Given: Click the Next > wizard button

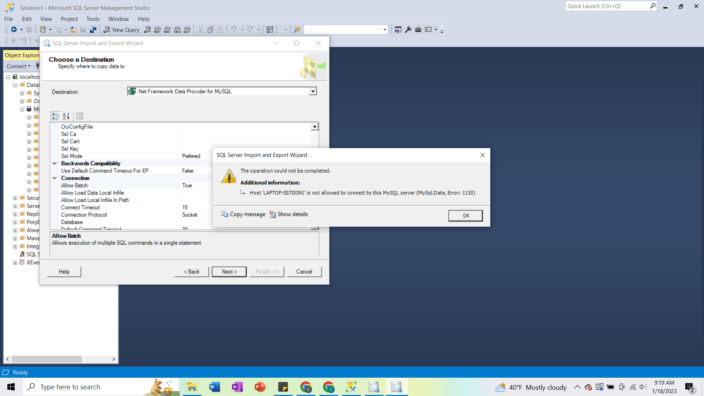Looking at the screenshot, I should 229,272.
